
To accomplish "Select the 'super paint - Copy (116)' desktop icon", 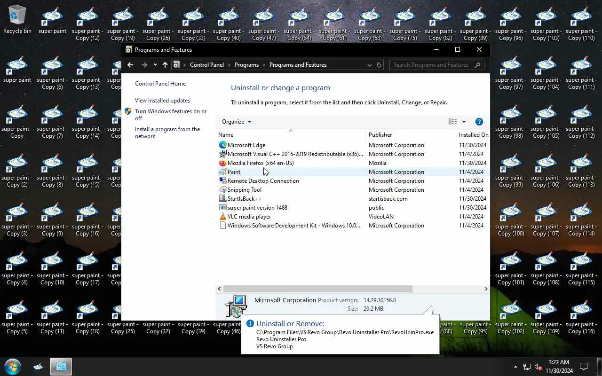I will (581, 317).
